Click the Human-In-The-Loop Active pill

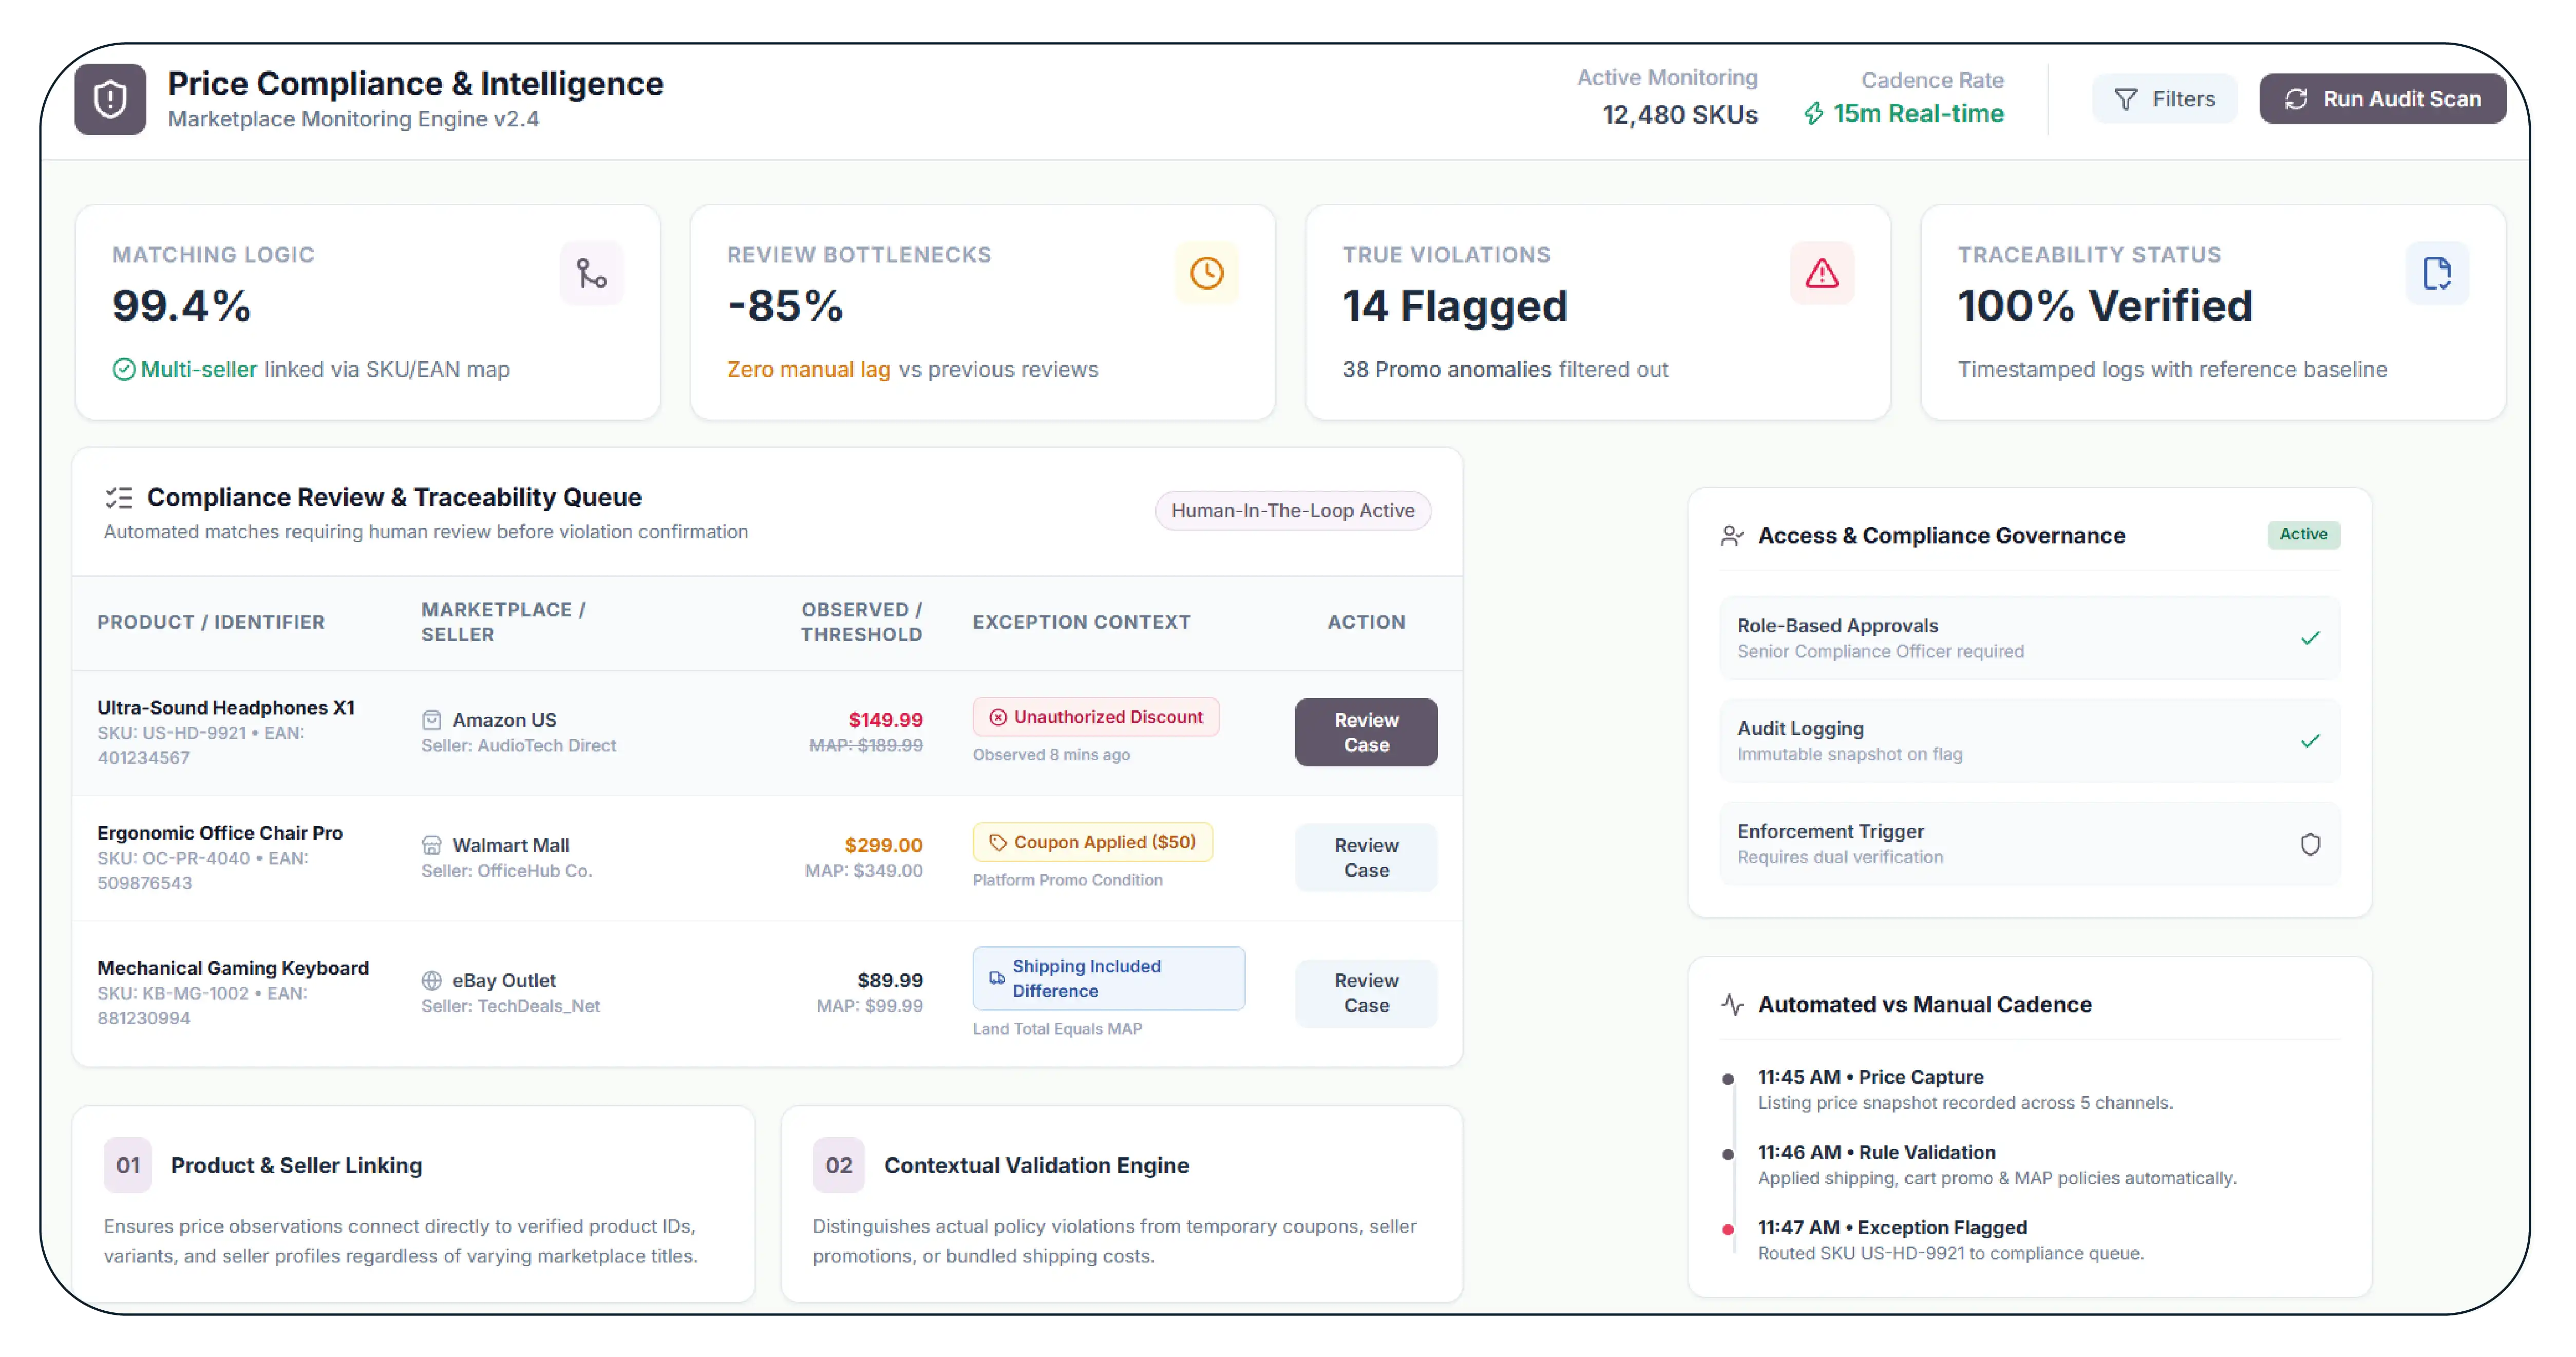[x=1293, y=510]
